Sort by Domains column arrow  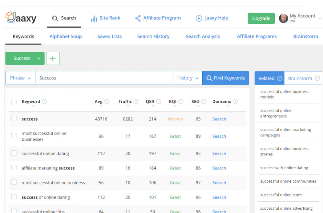(228, 106)
